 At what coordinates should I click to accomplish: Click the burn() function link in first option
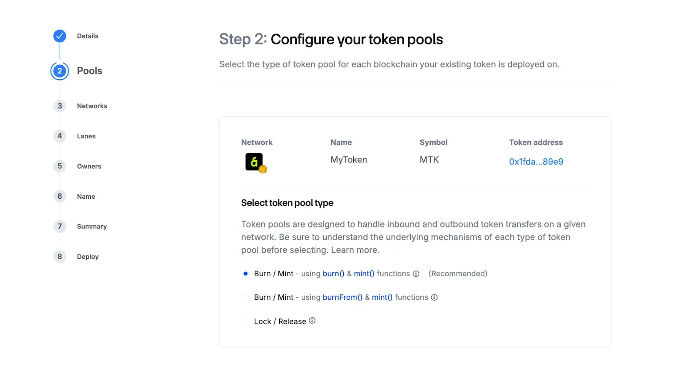click(x=333, y=274)
